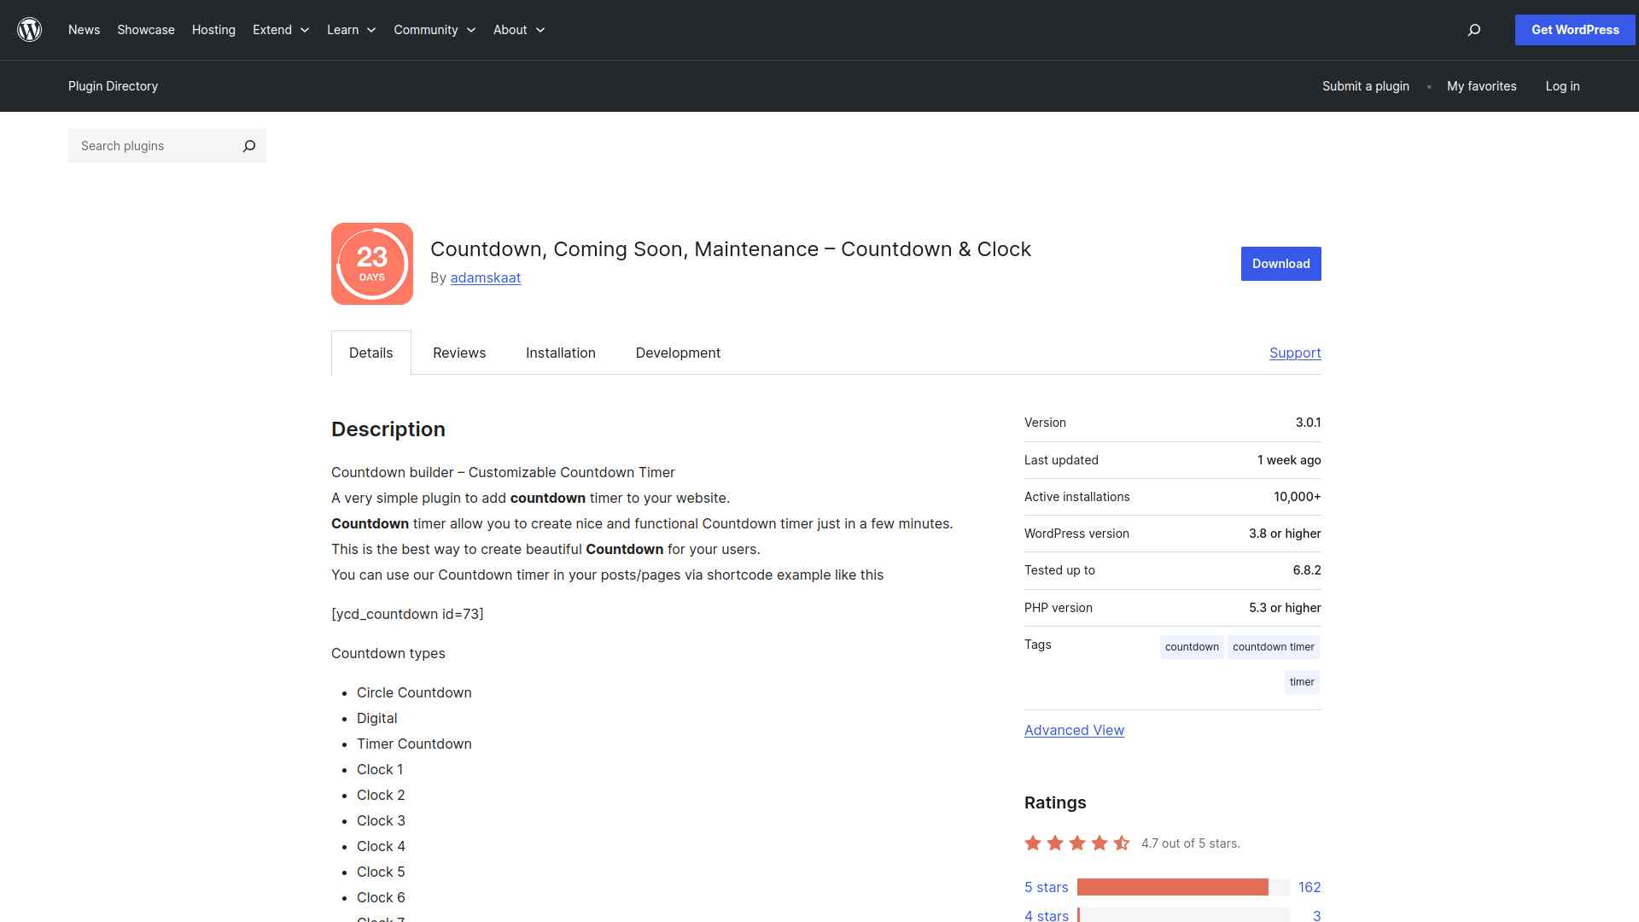Click the WordPress logo icon

coord(30,30)
